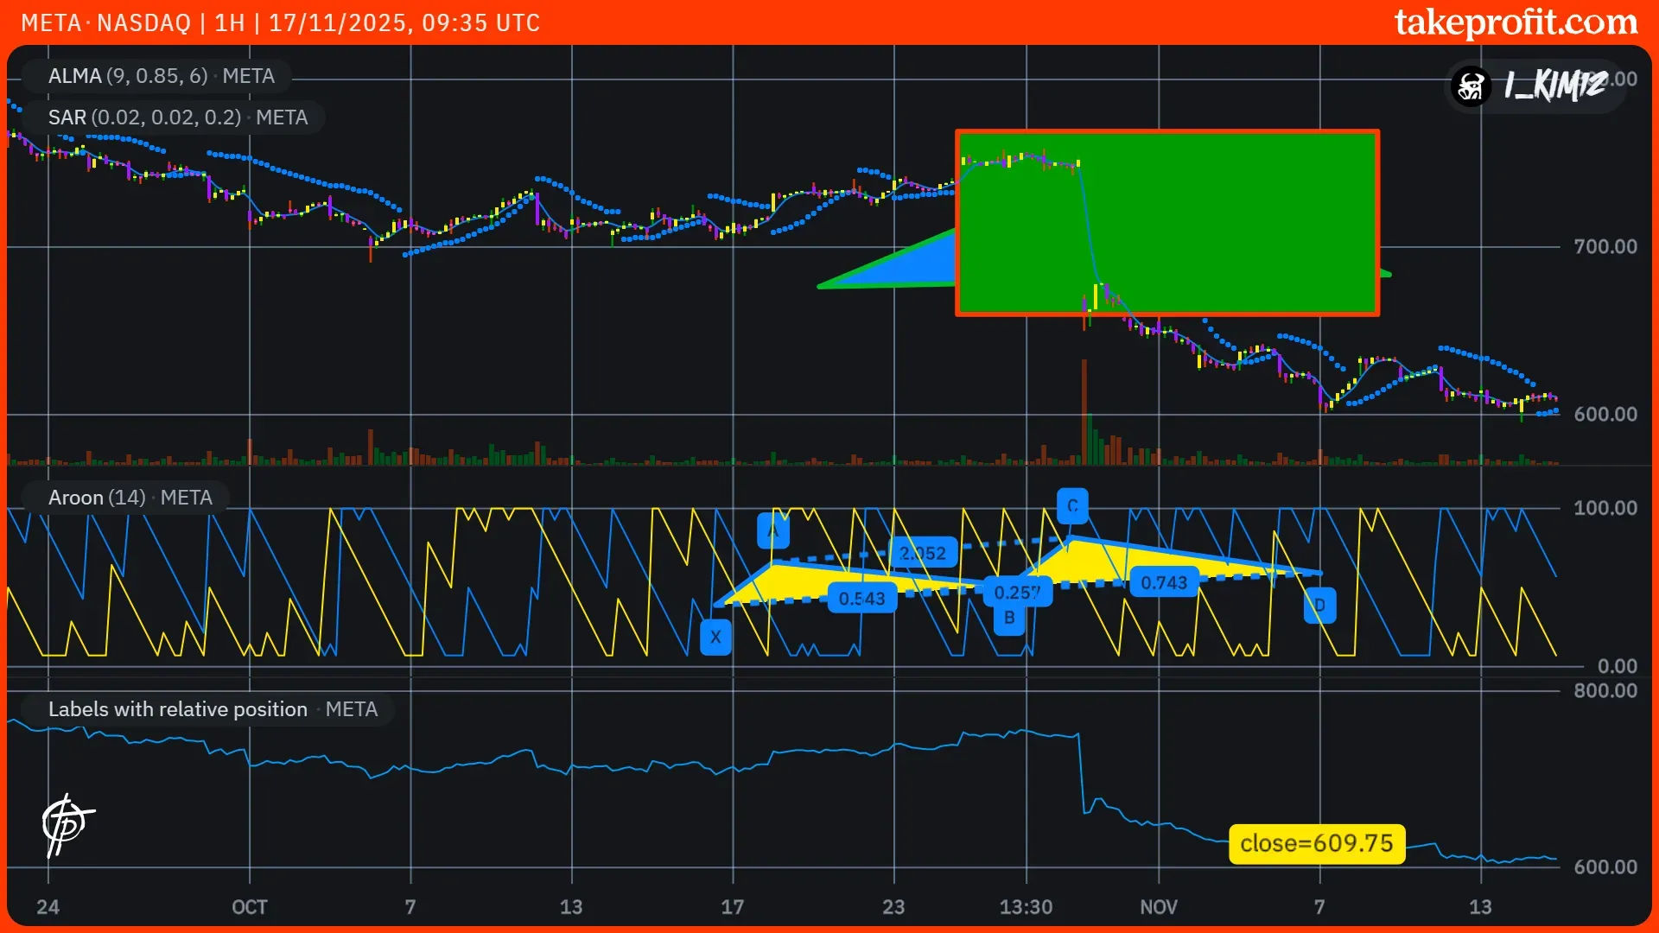Viewport: 1659px width, 933px height.
Task: Click the B point marker of the pattern
Action: coord(1009,619)
